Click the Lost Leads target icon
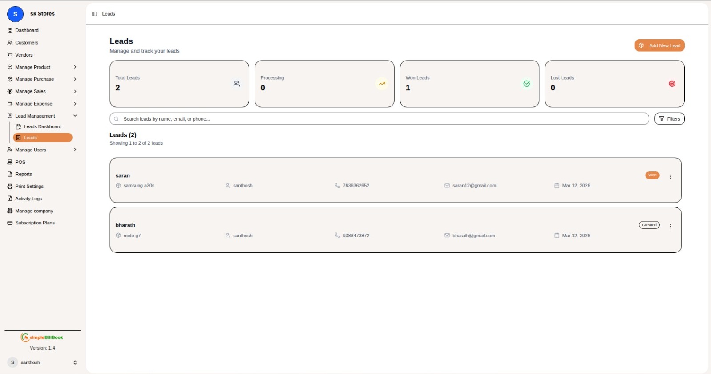This screenshot has width=711, height=374. click(671, 84)
